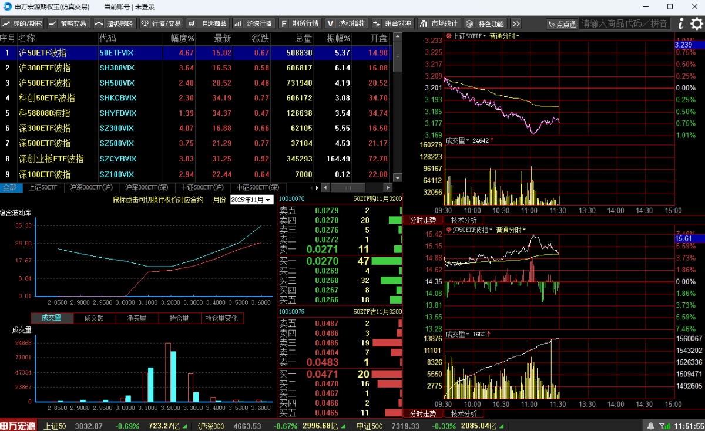Viewport: 705px width, 431px height.
Task: Switch chart metric to 净买量
Action: 137,318
